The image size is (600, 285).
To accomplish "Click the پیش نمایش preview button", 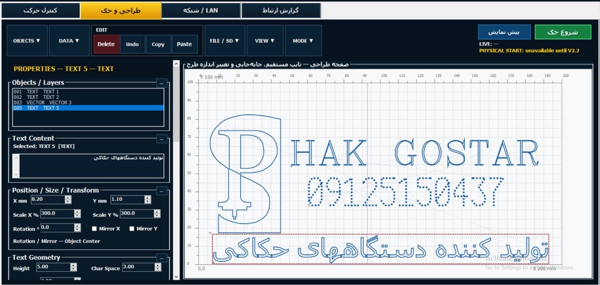I will (x=504, y=32).
